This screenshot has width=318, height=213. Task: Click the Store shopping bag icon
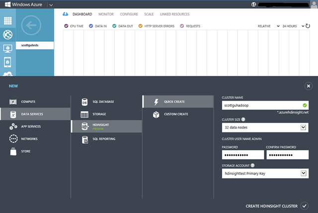point(13,151)
